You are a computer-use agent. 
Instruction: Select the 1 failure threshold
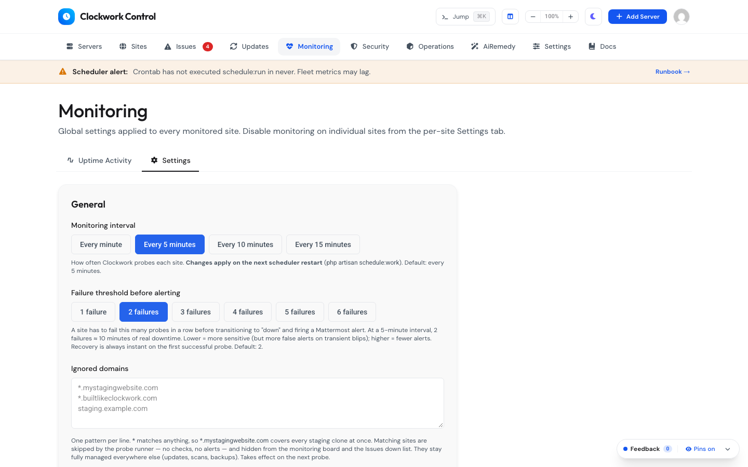point(94,312)
